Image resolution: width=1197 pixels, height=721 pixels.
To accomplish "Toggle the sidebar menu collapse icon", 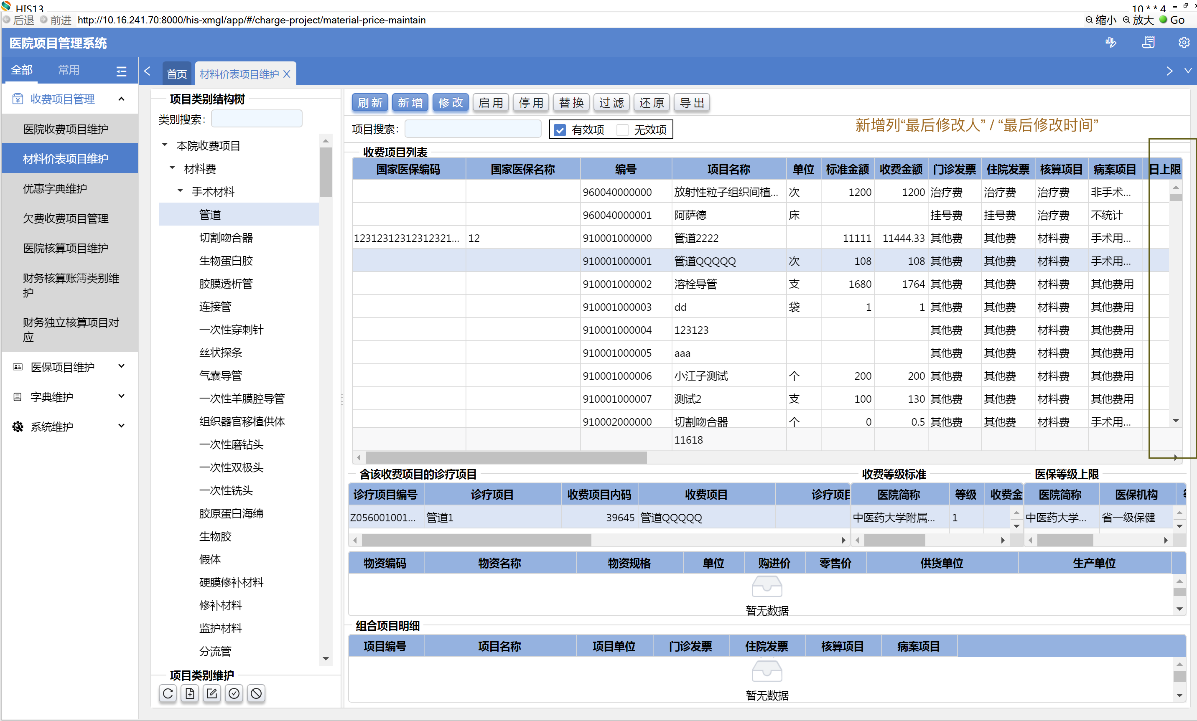I will (122, 71).
